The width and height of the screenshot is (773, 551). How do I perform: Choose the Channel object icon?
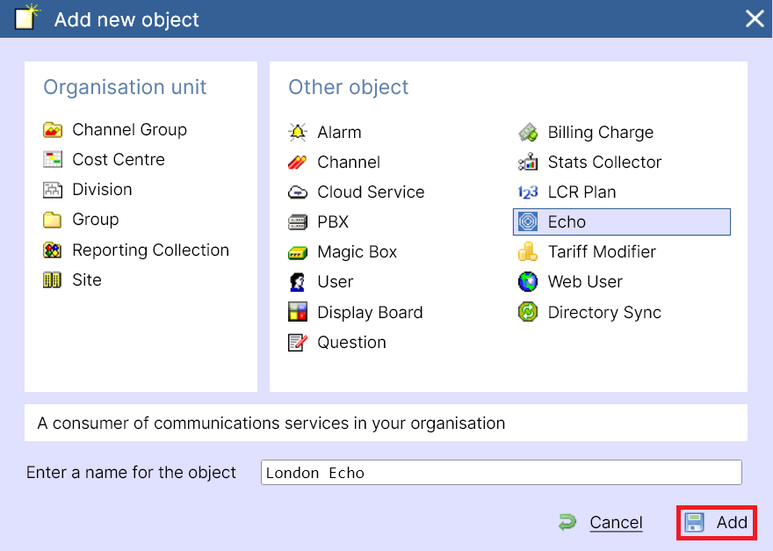pos(298,163)
